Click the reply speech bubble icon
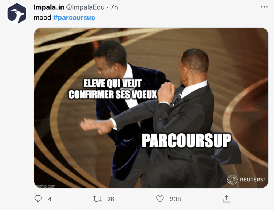274x210 pixels. (x=38, y=199)
